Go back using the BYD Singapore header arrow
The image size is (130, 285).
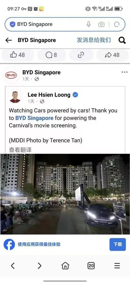click(x=8, y=40)
